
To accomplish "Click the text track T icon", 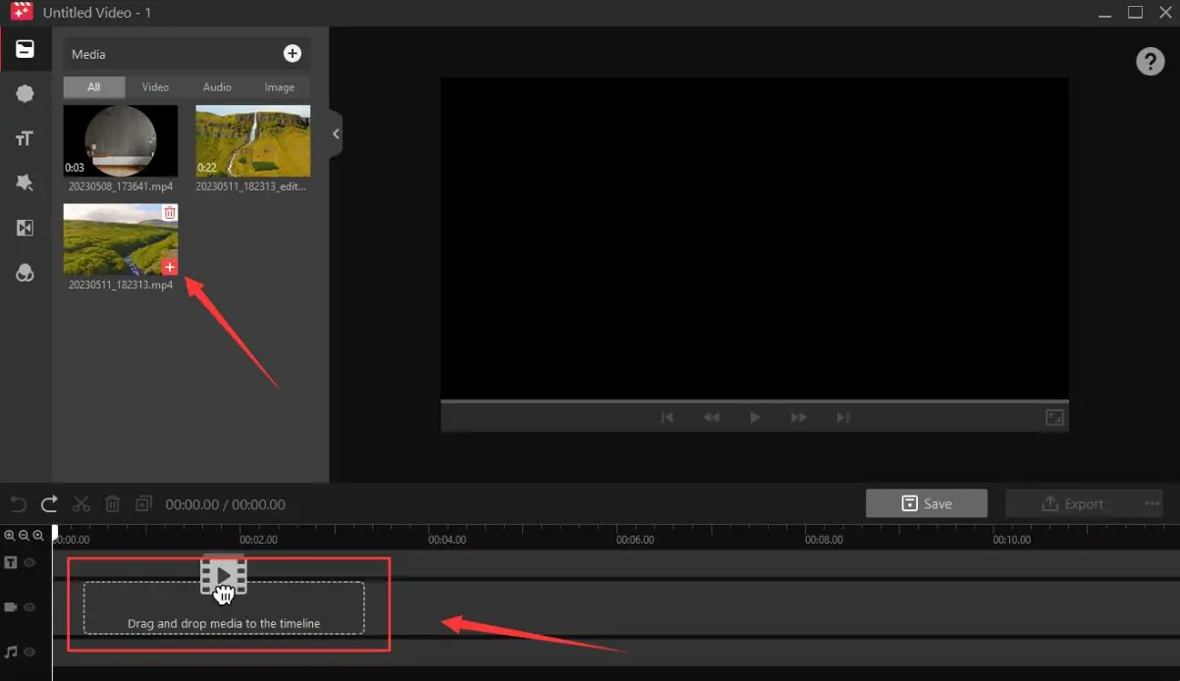I will pos(11,563).
